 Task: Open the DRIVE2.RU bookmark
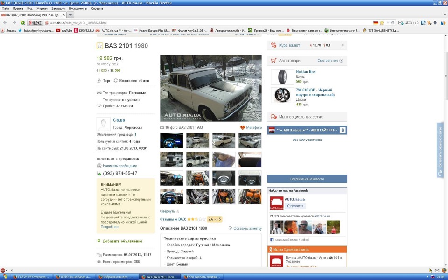(84, 31)
